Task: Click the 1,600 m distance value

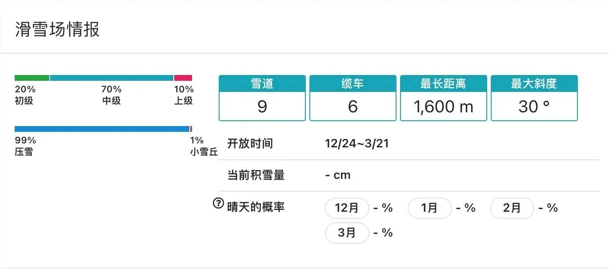Action: pos(444,107)
